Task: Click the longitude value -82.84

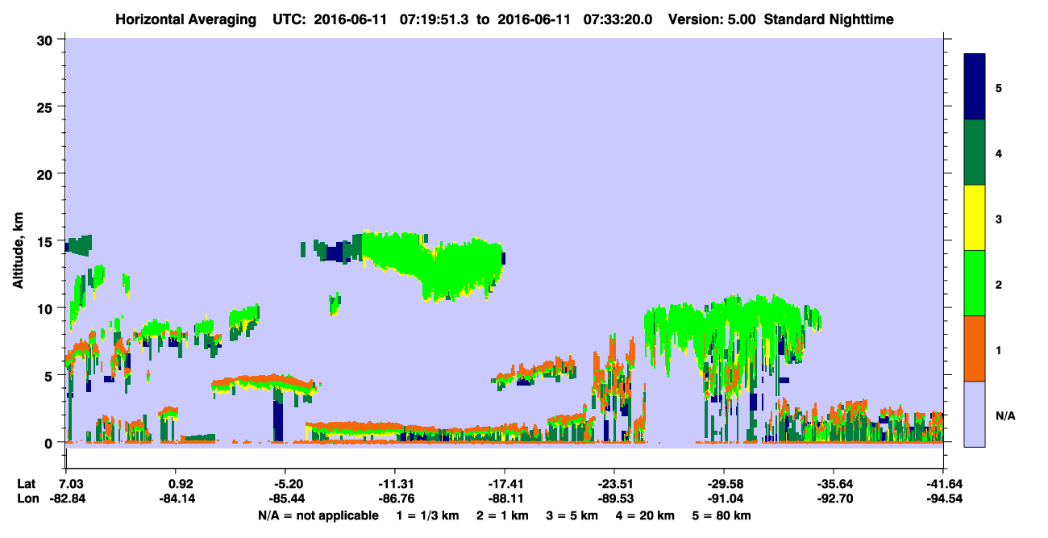Action: coord(68,498)
